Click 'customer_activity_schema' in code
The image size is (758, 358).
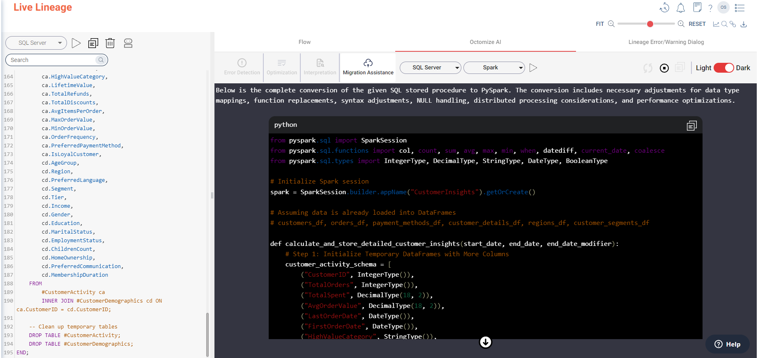[x=331, y=264]
